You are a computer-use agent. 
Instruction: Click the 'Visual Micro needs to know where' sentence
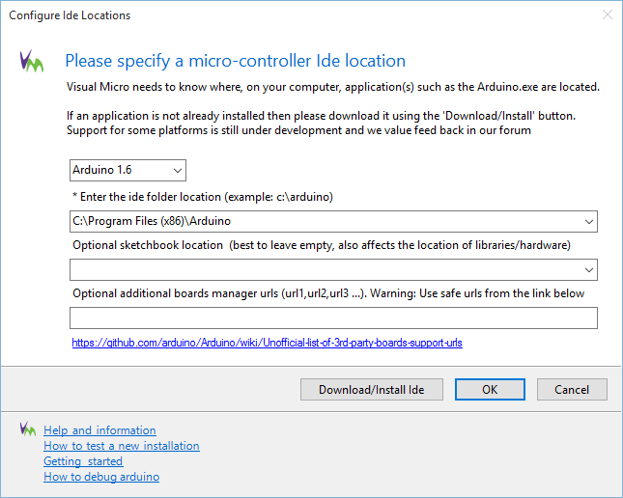pos(333,87)
